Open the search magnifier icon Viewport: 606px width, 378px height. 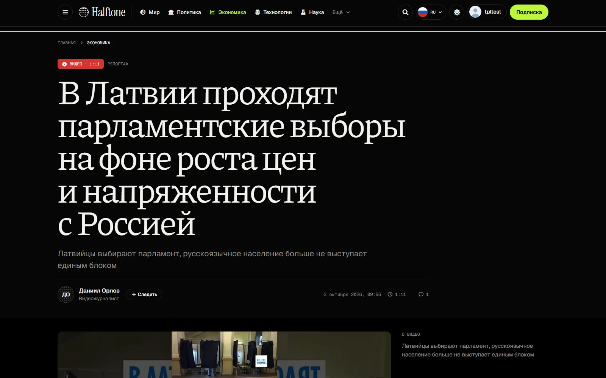[x=405, y=12]
